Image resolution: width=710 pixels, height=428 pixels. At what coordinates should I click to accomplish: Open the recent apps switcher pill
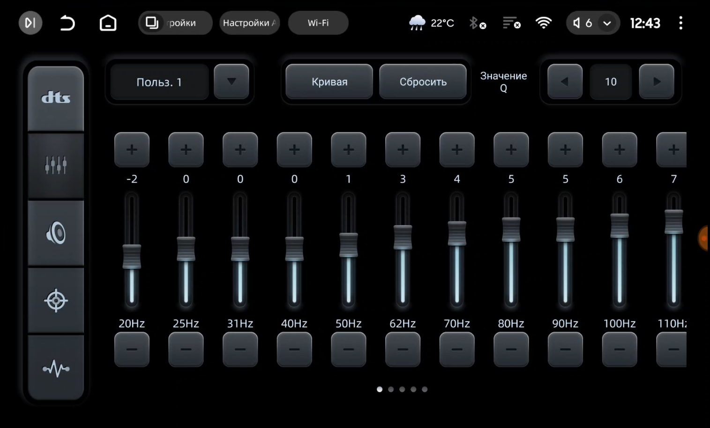pyautogui.click(x=174, y=23)
